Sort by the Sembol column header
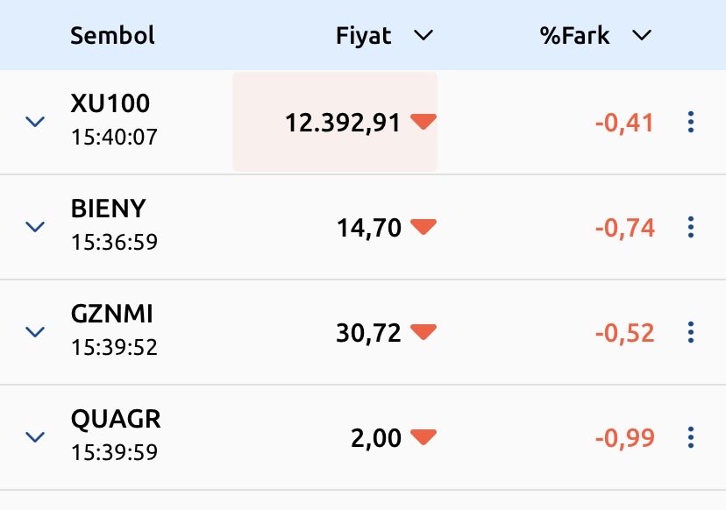The width and height of the screenshot is (726, 510). click(112, 36)
